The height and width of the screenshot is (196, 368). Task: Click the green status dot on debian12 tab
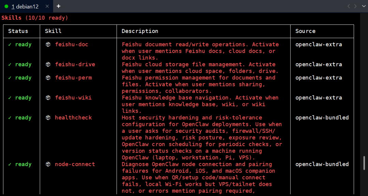6,6
